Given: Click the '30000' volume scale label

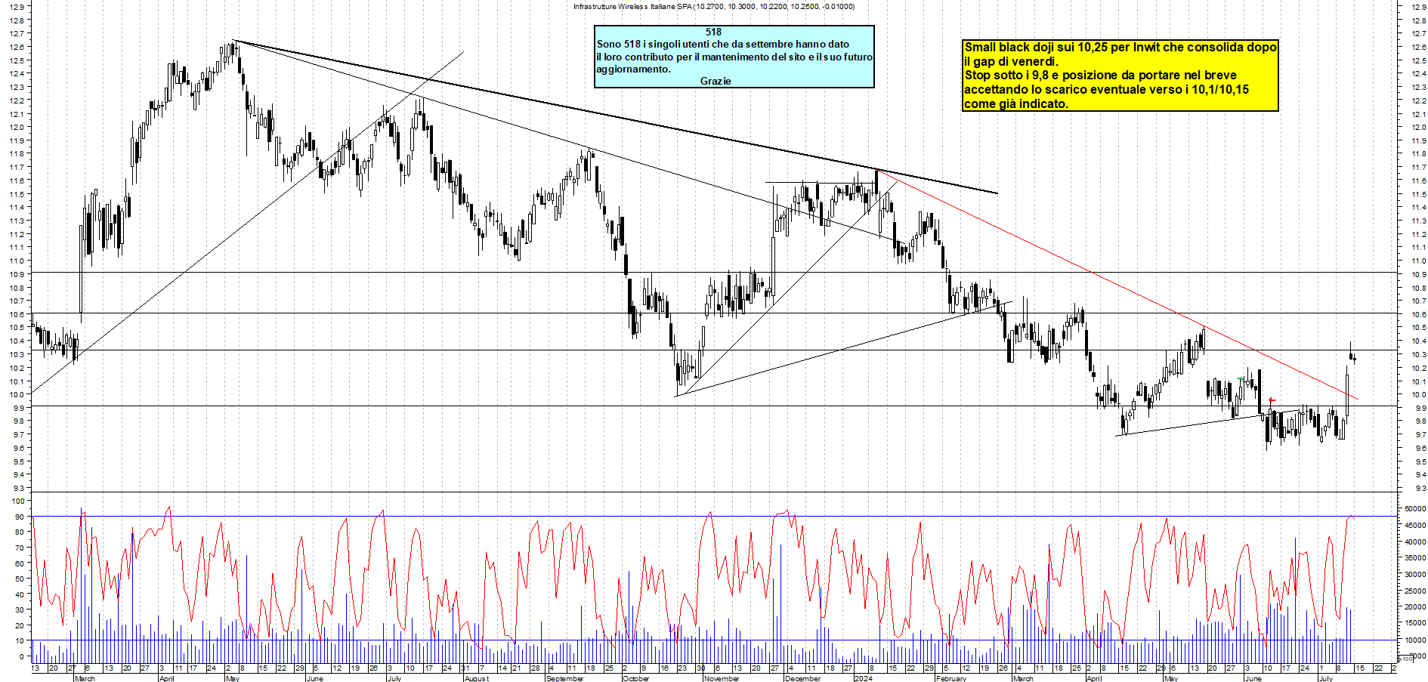Looking at the screenshot, I should coord(1415,575).
